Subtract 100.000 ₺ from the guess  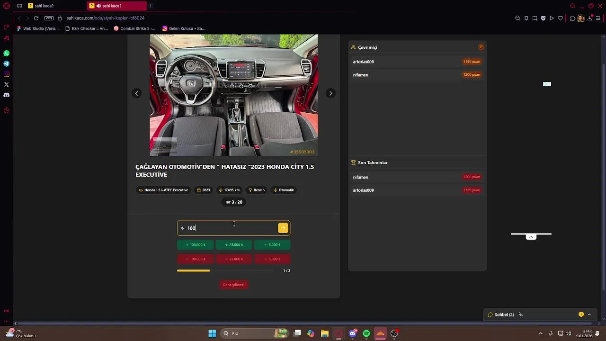click(x=195, y=259)
